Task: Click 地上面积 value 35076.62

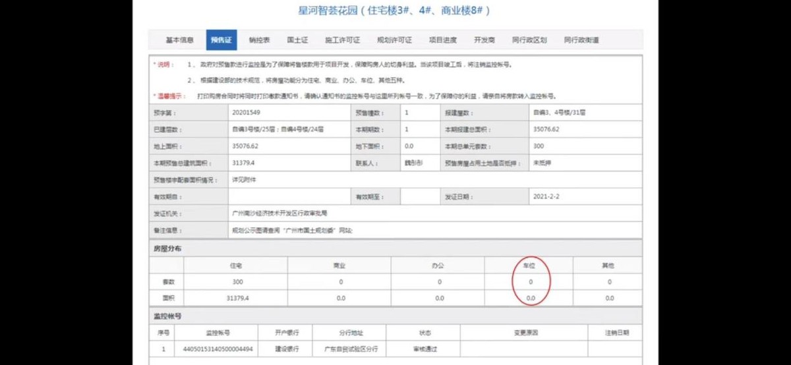Action: pos(245,146)
